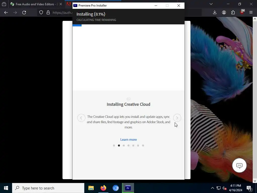This screenshot has height=193, width=257.
Task: Open the Learn more link
Action: click(128, 139)
